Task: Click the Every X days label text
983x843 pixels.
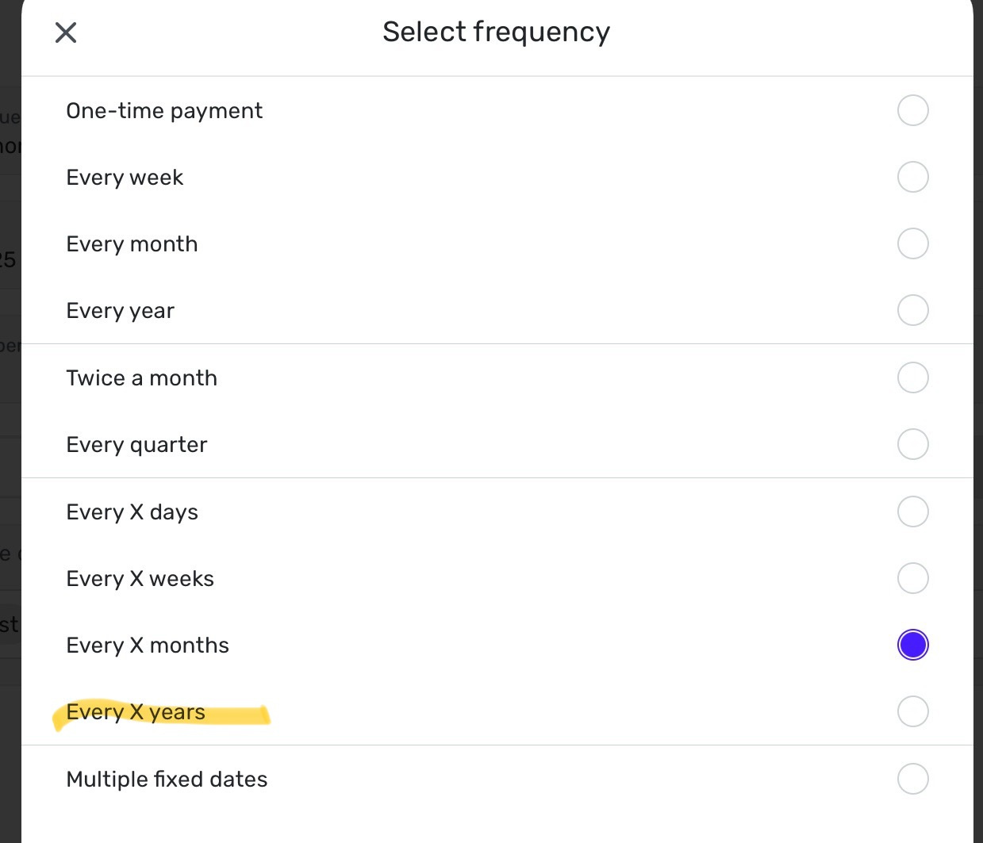Action: click(x=132, y=512)
